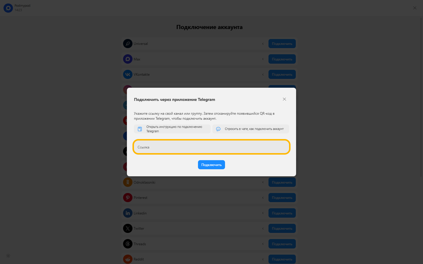Click the Postmypost logo icon
The image size is (423, 264).
point(8,8)
